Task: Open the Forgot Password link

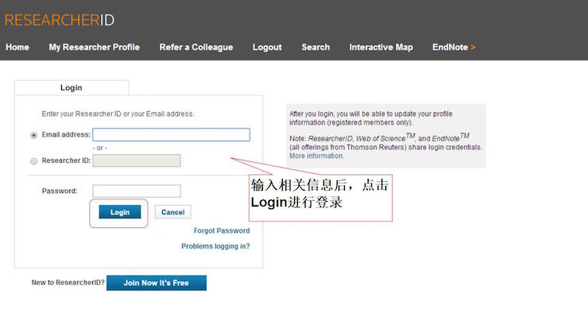Action: (222, 230)
